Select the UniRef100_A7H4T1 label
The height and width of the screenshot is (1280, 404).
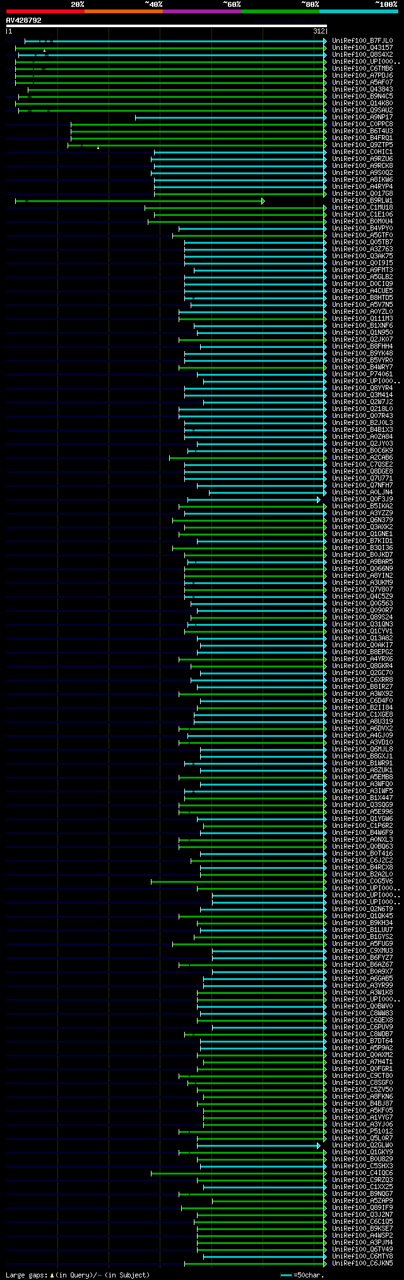(362, 1062)
